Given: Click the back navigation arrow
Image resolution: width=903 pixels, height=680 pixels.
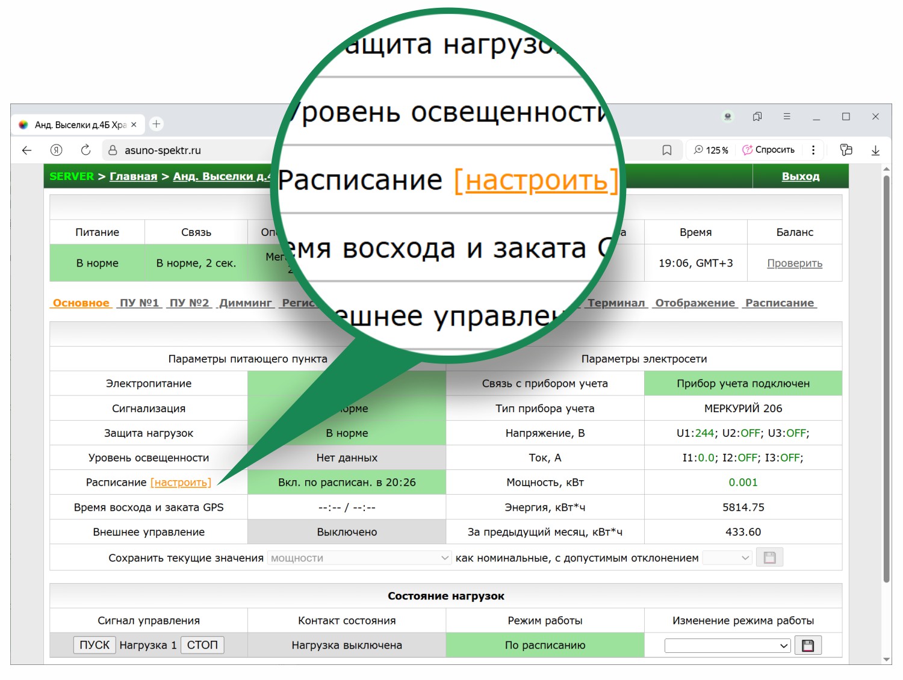Looking at the screenshot, I should point(26,150).
